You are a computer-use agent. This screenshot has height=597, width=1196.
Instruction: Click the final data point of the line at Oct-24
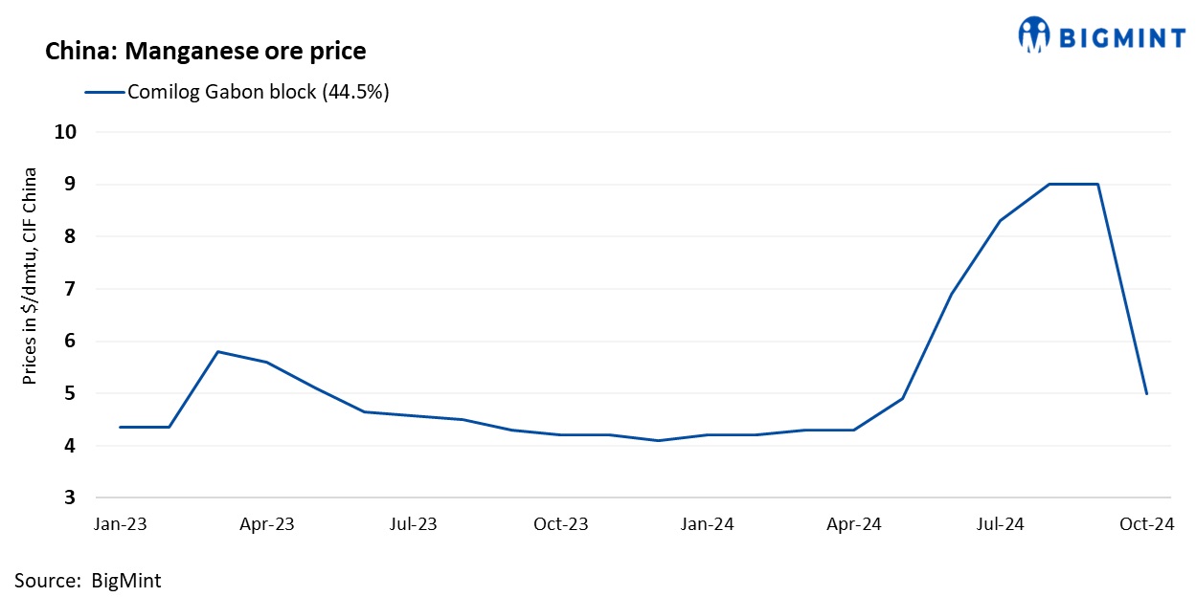click(1146, 393)
